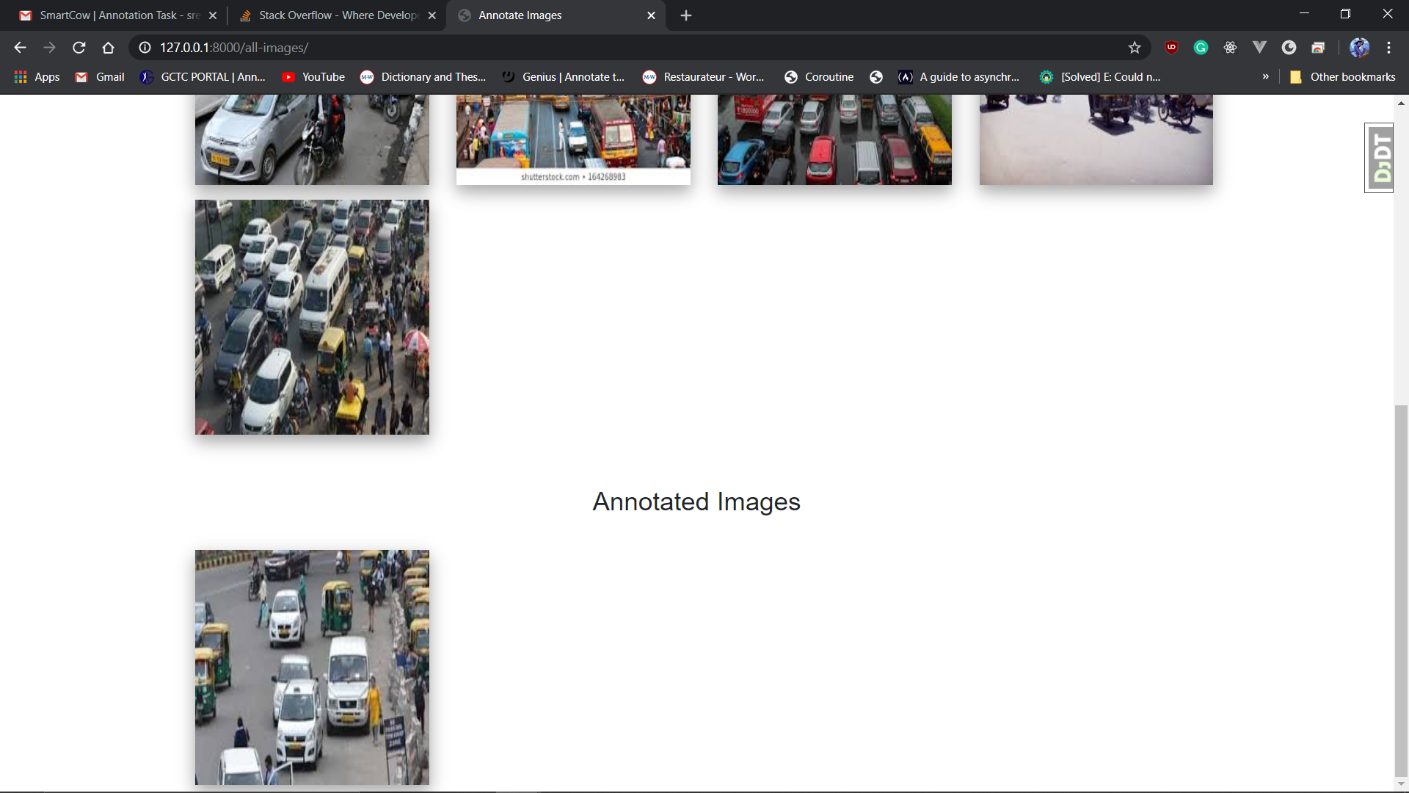The width and height of the screenshot is (1409, 793).
Task: Open the Chrome three-dot menu
Action: [1388, 48]
